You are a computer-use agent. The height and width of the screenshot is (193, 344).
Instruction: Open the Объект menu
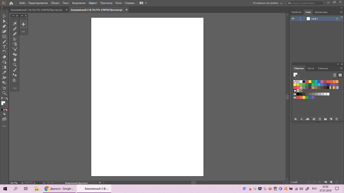pyautogui.click(x=55, y=3)
